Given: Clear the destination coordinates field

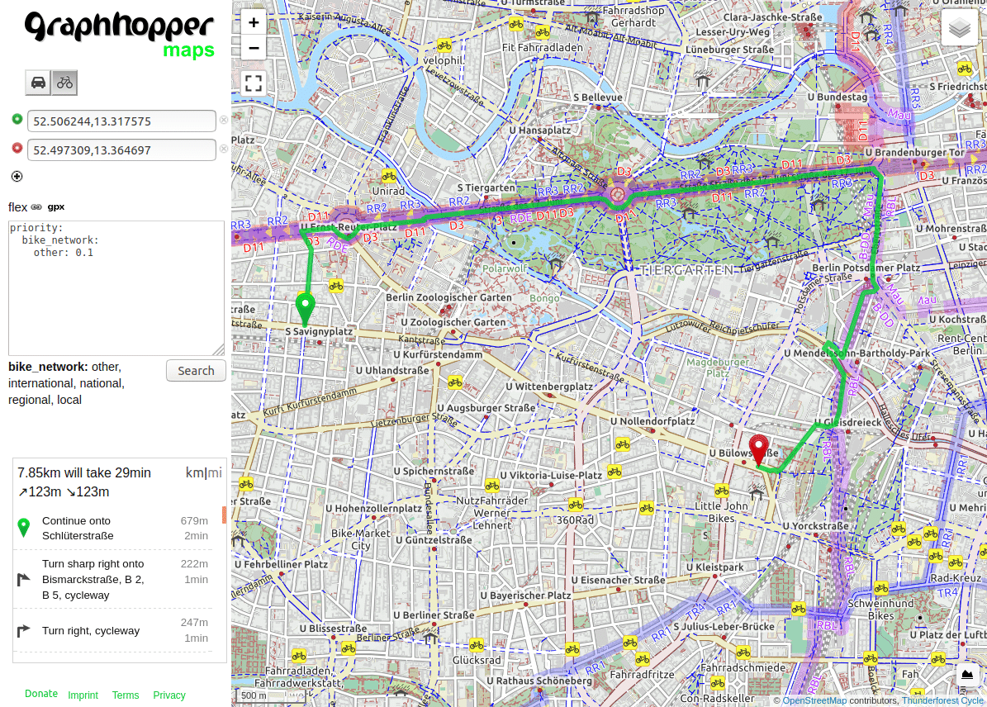Looking at the screenshot, I should click(223, 149).
